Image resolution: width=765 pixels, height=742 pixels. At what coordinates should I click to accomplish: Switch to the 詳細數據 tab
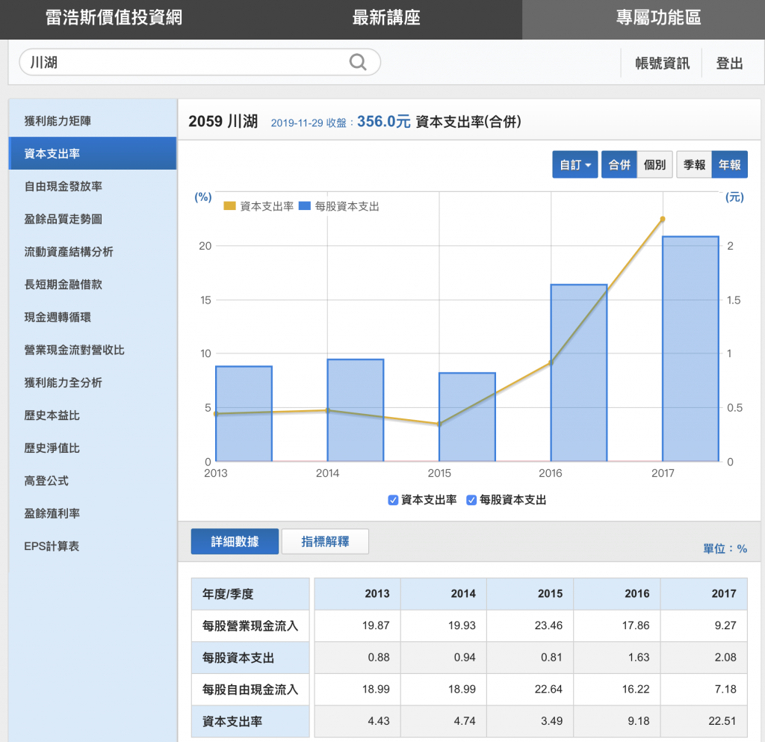235,542
